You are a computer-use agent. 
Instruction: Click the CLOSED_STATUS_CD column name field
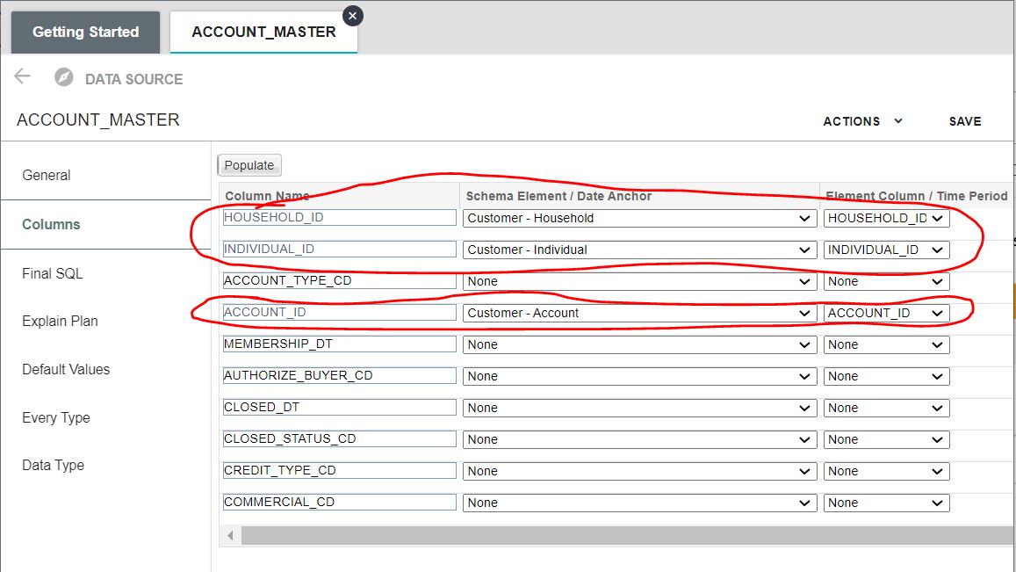coord(339,439)
